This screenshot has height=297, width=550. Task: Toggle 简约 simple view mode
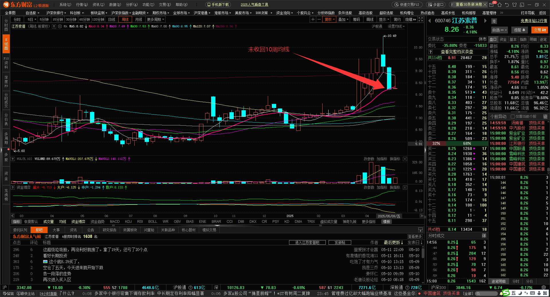397,19
